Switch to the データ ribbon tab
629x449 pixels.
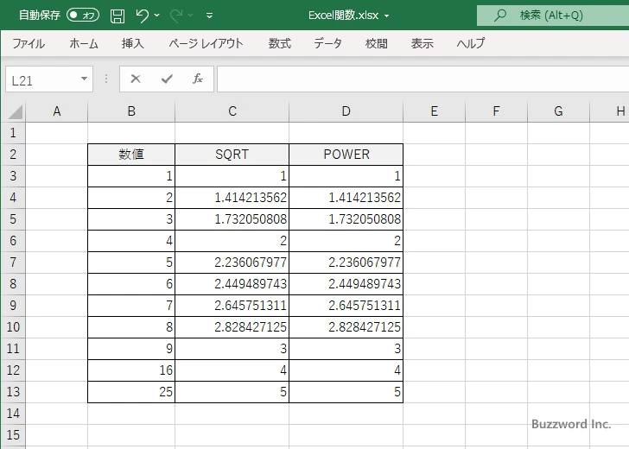[327, 43]
